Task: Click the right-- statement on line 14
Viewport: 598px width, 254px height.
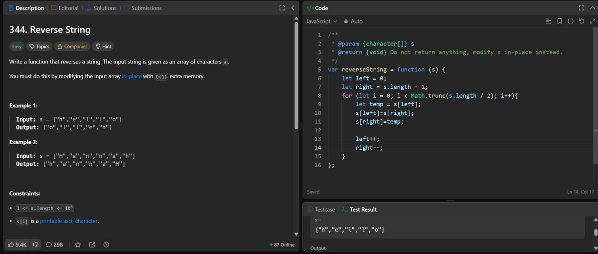Action: point(370,148)
